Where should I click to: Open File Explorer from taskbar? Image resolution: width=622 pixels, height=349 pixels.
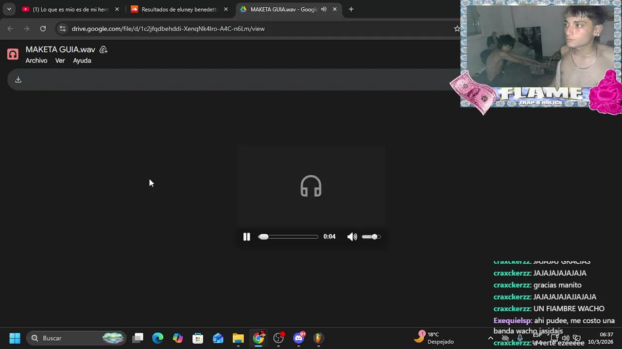pos(238,338)
